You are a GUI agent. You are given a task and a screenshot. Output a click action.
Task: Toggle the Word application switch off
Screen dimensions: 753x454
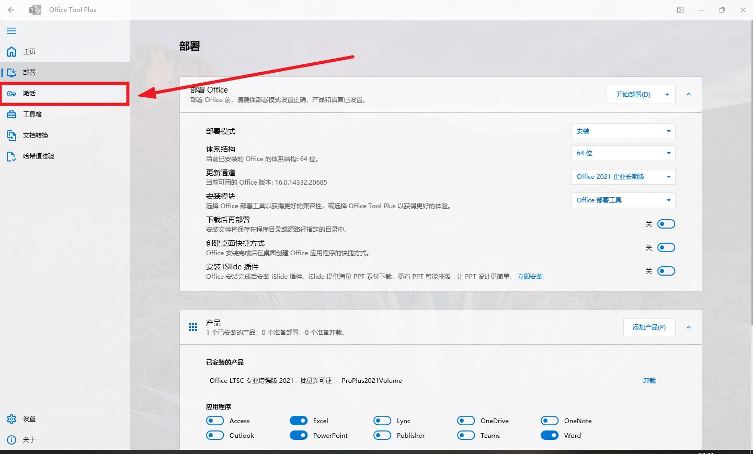550,435
